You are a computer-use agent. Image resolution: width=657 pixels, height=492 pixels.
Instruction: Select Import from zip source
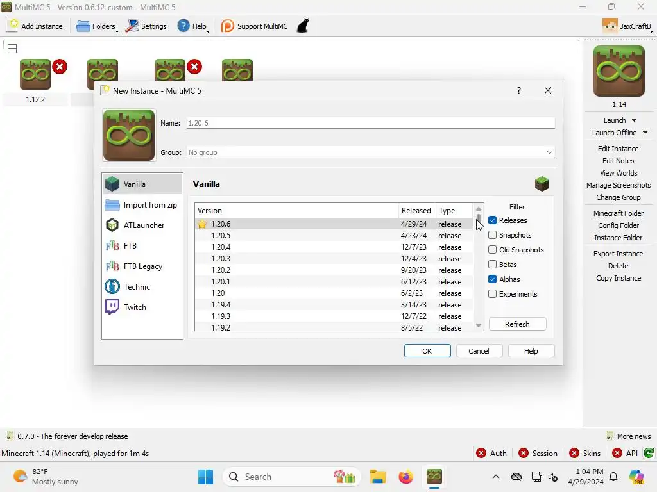[142, 205]
